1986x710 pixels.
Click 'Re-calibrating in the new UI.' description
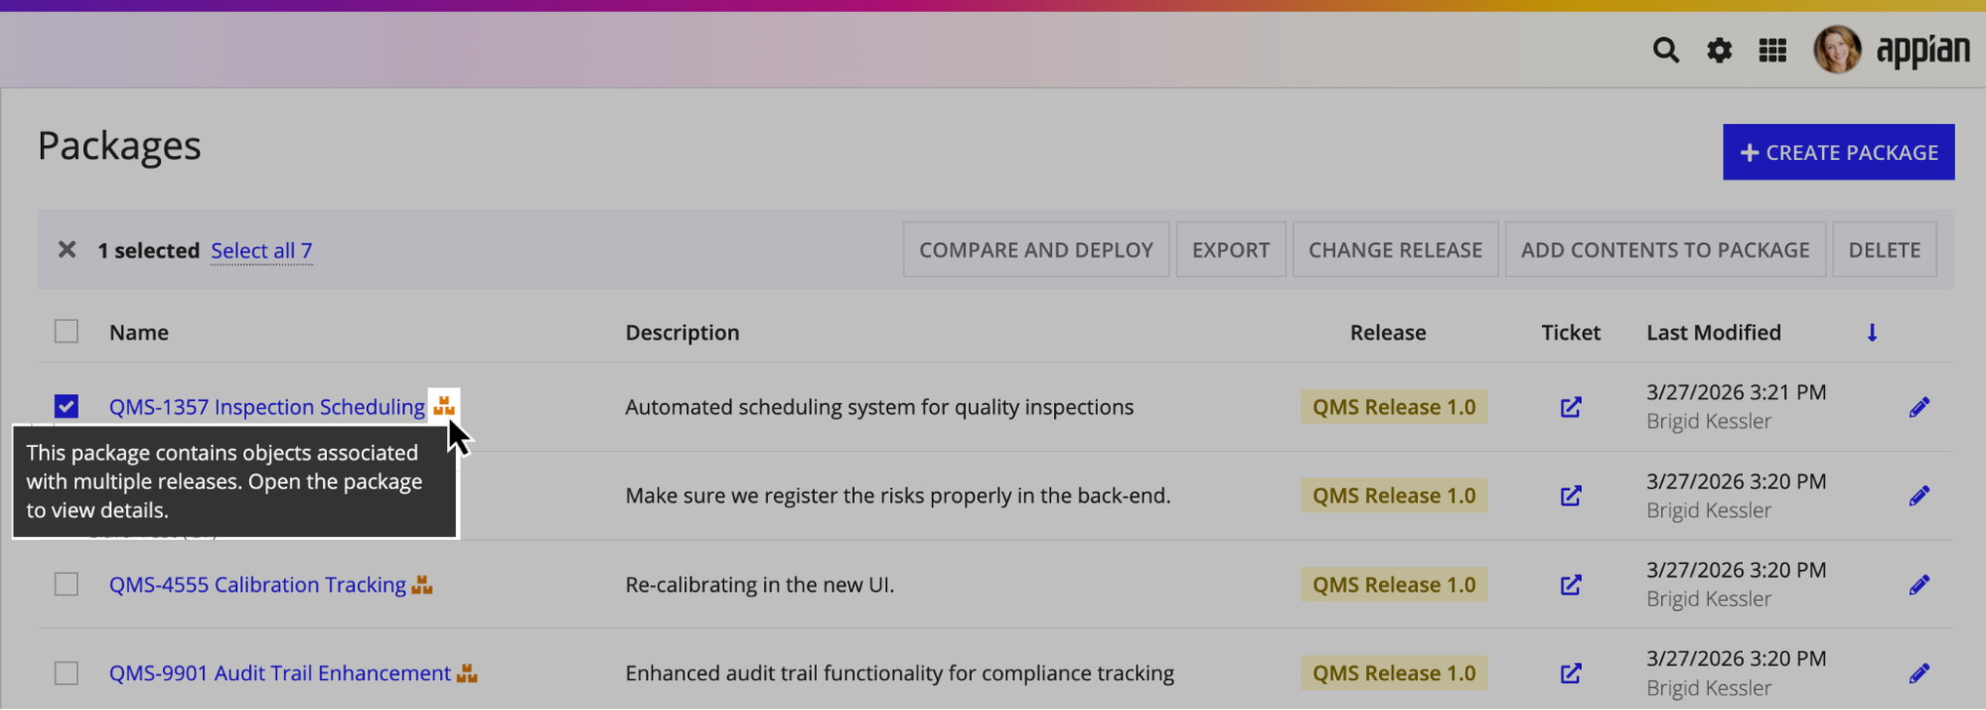(760, 585)
